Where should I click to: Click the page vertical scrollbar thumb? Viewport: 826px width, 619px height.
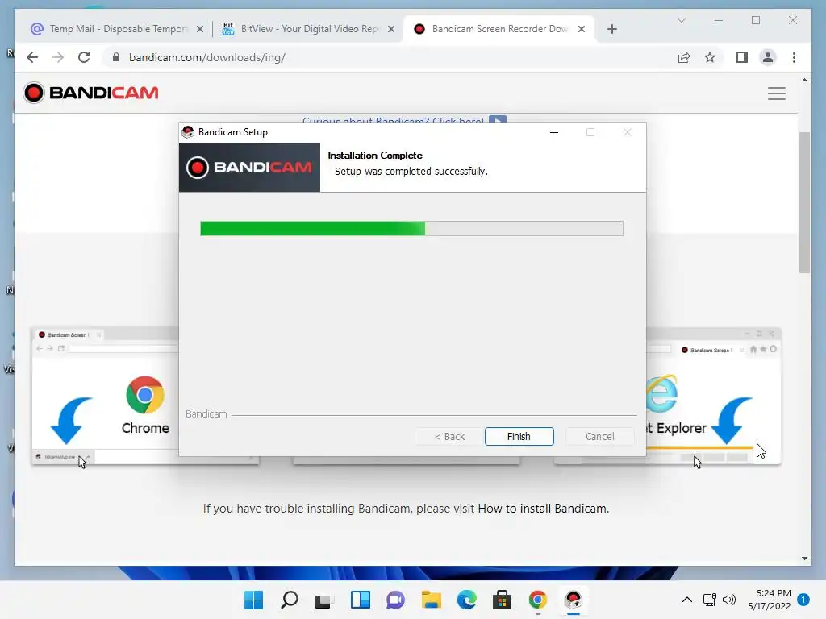tap(804, 202)
